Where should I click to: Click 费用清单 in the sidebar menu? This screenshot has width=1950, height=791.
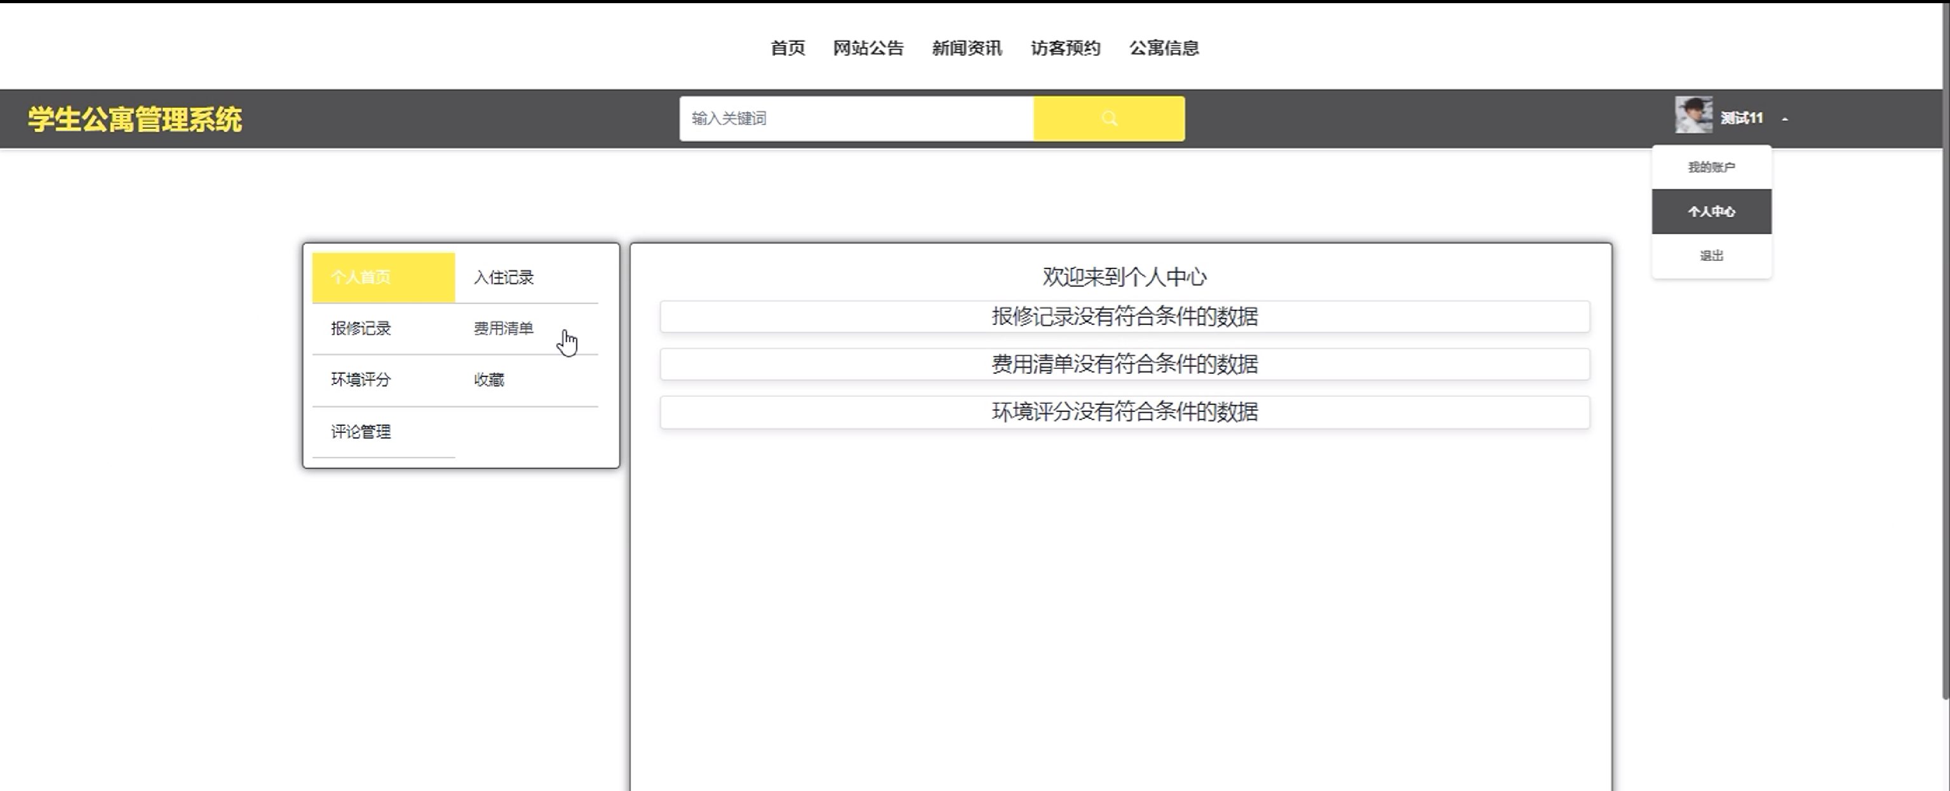click(x=504, y=328)
